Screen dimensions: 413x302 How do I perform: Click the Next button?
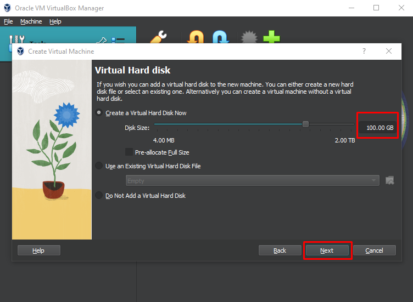click(327, 250)
